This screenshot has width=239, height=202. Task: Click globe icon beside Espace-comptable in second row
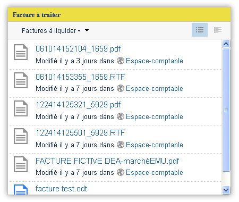coord(121,88)
